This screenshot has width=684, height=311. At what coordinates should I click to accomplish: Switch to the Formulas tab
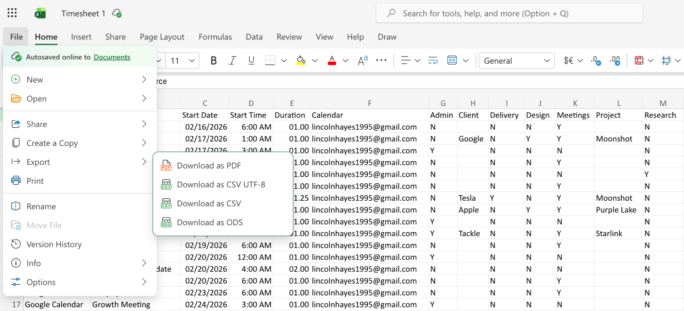coord(215,37)
